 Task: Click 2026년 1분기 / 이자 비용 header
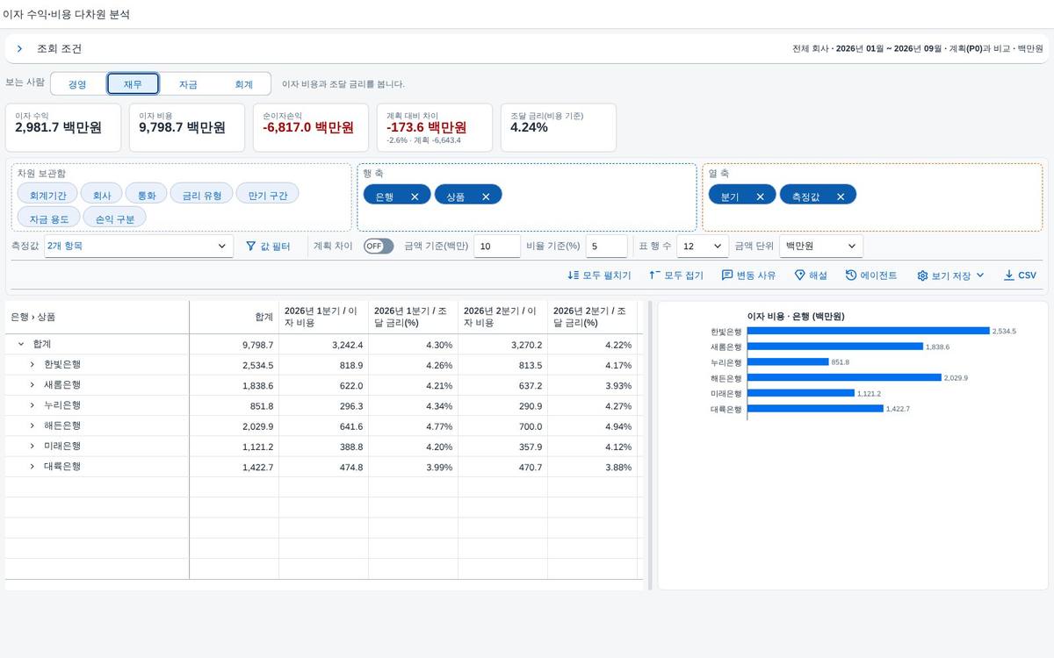[324, 317]
